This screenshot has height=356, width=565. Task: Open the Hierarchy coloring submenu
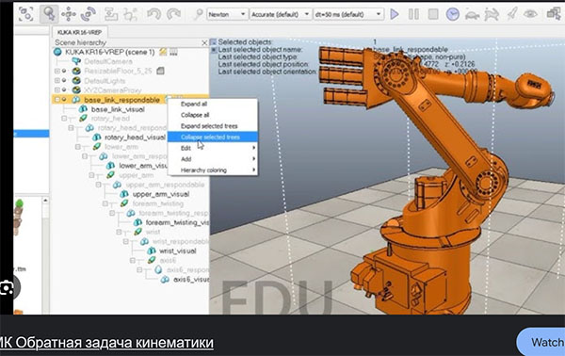click(213, 170)
